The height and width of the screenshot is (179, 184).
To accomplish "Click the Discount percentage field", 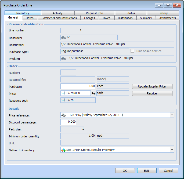I will point(68,122).
